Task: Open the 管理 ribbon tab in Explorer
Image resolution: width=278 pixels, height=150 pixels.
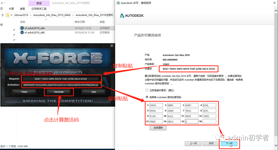Action: (39, 3)
